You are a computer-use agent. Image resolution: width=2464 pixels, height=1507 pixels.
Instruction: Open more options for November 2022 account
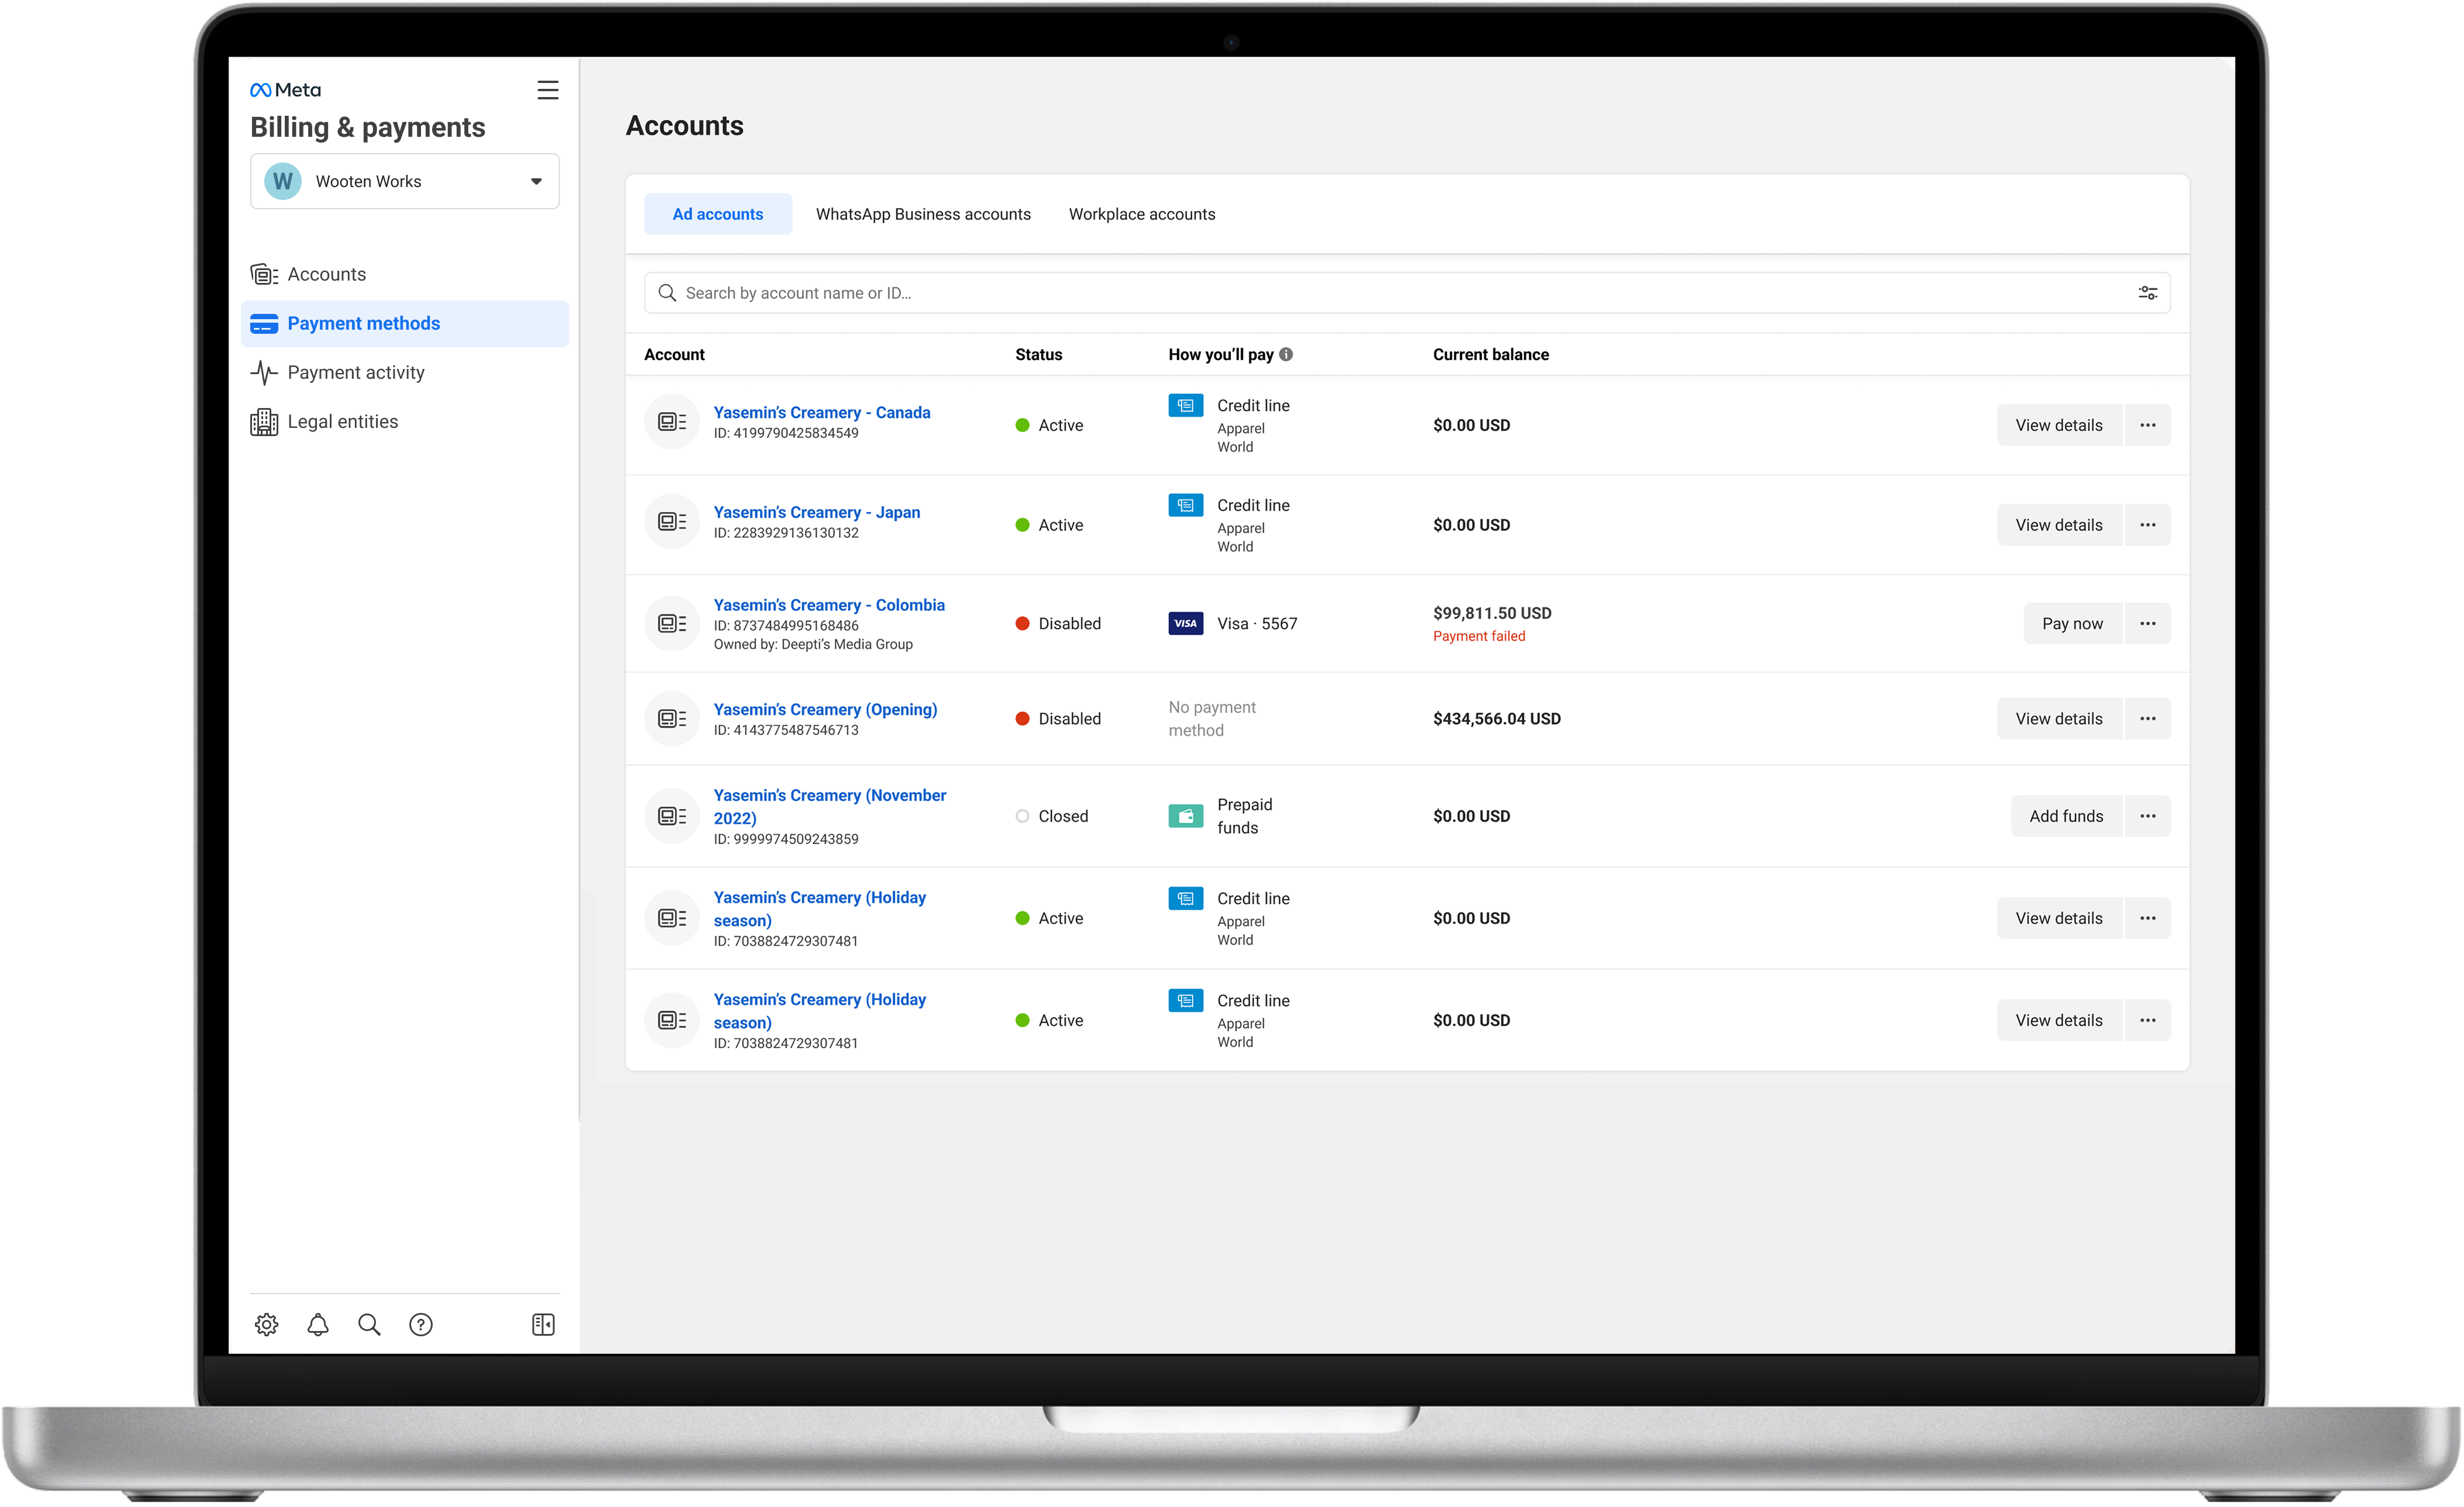[2147, 816]
